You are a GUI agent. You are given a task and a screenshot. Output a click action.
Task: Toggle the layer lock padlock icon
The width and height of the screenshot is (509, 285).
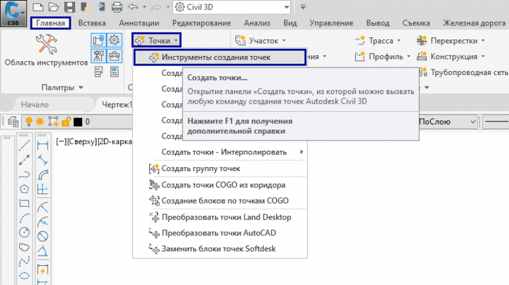66,122
